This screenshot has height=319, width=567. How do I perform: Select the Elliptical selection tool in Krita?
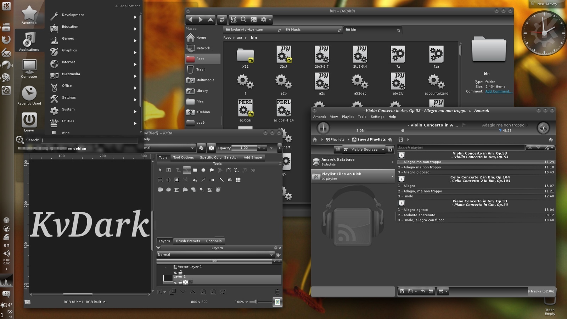[169, 190]
